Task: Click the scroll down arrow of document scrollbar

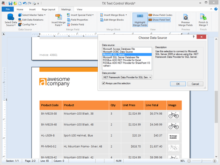Action: click(x=216, y=157)
